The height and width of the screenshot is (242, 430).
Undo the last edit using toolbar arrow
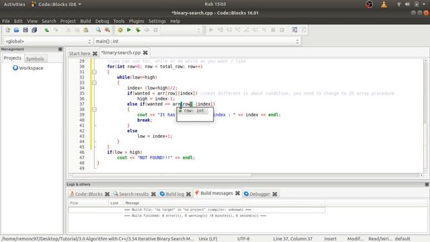[x=47, y=30]
